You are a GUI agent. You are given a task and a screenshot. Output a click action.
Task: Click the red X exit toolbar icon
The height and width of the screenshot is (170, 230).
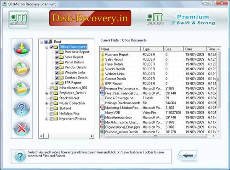pos(22,128)
